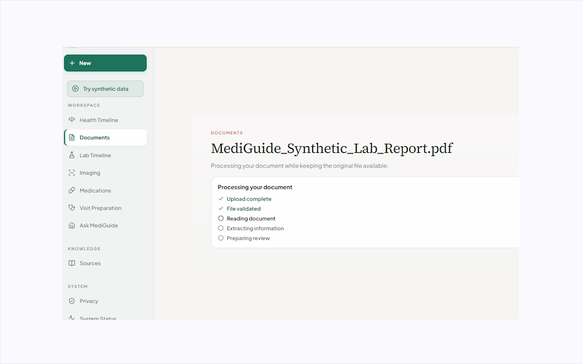Click the Upload complete checkmark icon
Viewport: 582px width, 364px height.
[x=221, y=199]
